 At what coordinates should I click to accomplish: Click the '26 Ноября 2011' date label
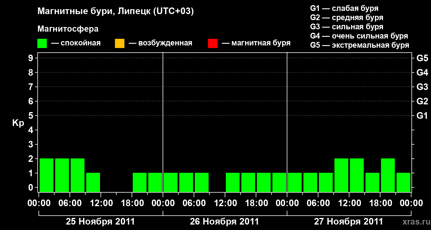tap(224, 221)
